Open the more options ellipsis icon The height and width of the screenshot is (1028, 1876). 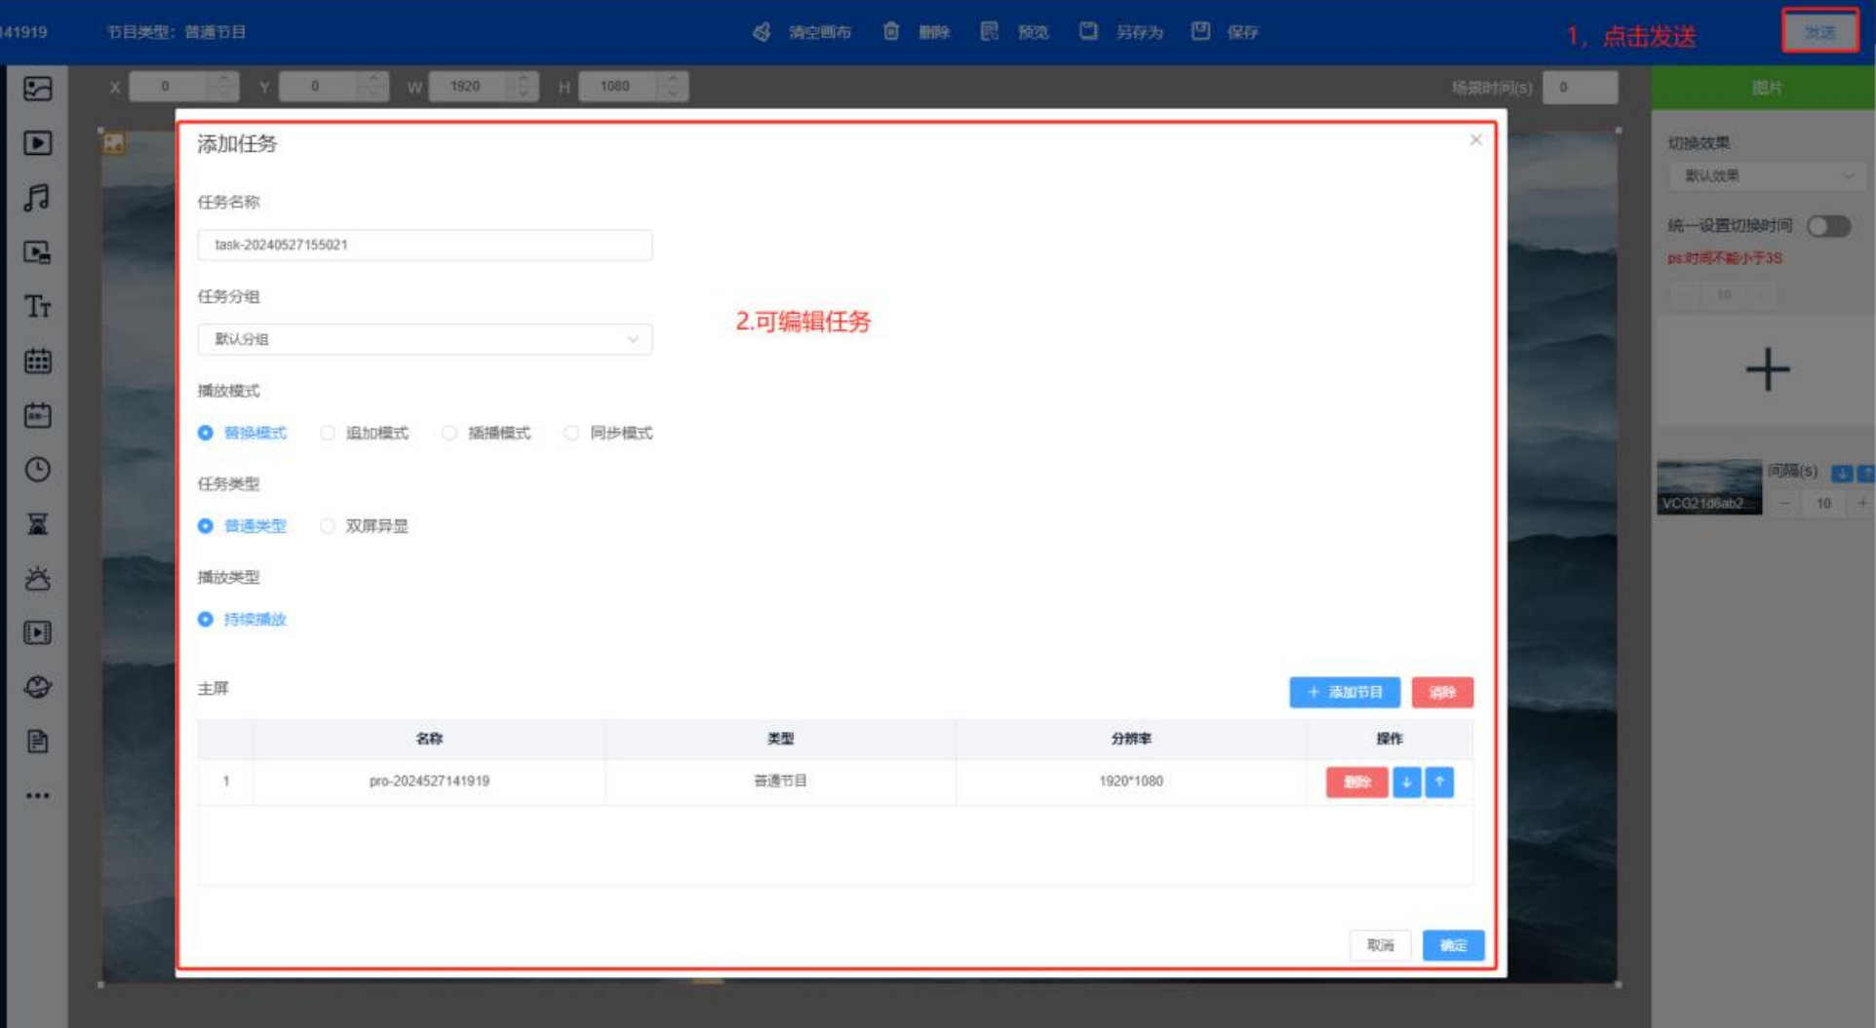37,796
